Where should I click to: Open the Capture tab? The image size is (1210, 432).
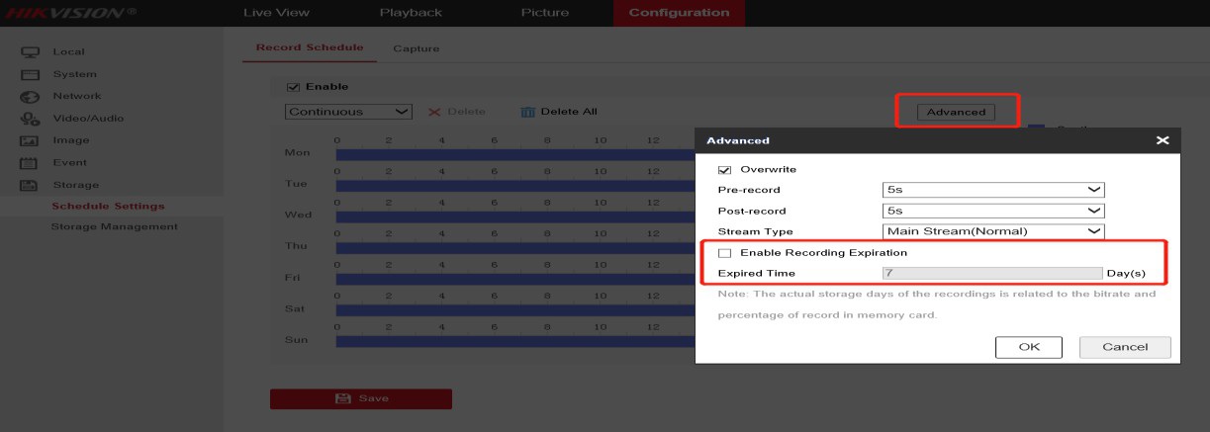pos(416,48)
